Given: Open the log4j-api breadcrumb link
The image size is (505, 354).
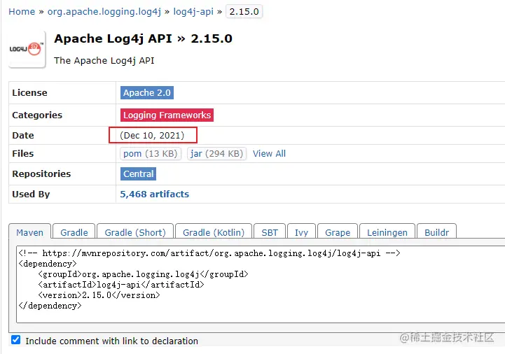Looking at the screenshot, I should click(x=193, y=12).
